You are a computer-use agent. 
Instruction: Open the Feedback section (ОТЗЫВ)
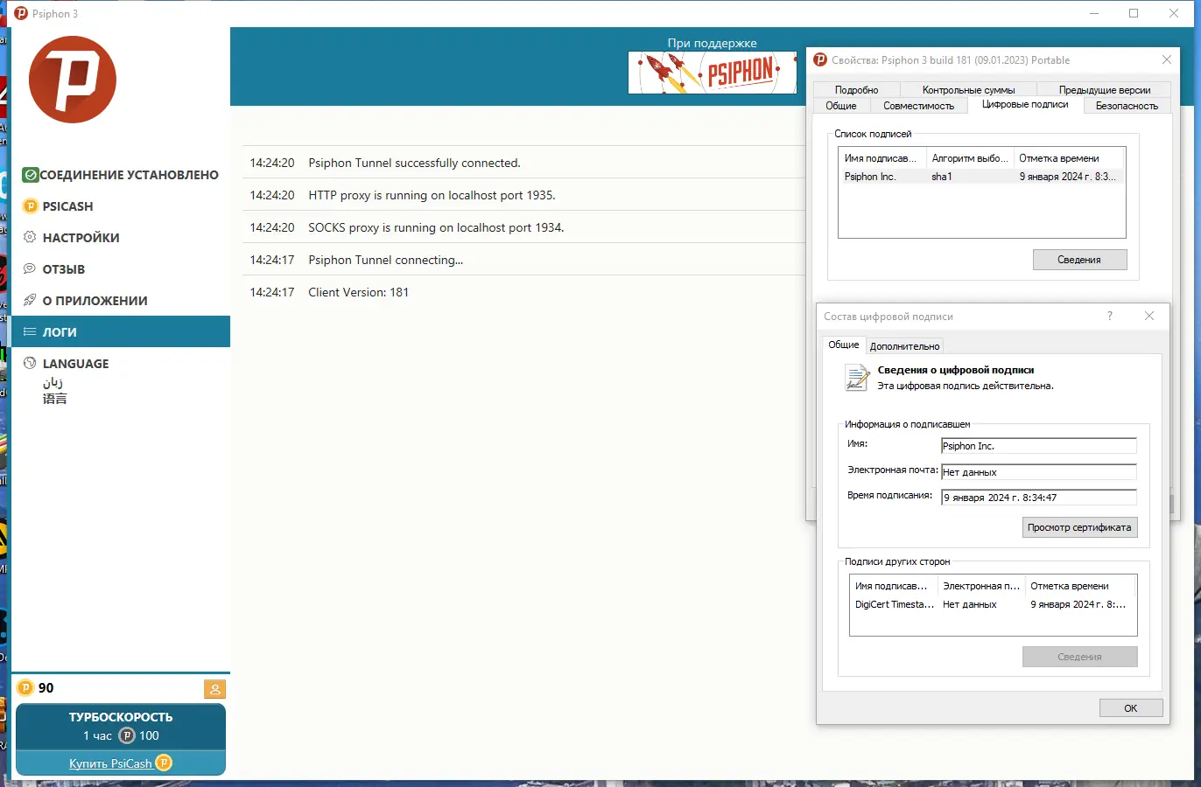pos(63,269)
